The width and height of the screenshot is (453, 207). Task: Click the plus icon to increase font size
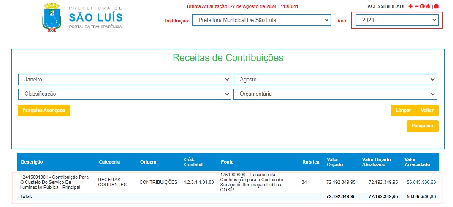(410, 6)
